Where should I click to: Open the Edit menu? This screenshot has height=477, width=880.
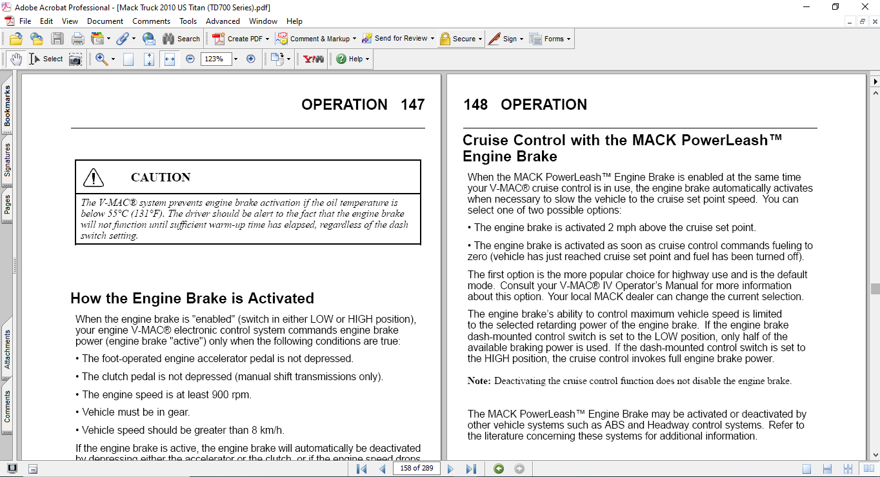click(x=46, y=21)
